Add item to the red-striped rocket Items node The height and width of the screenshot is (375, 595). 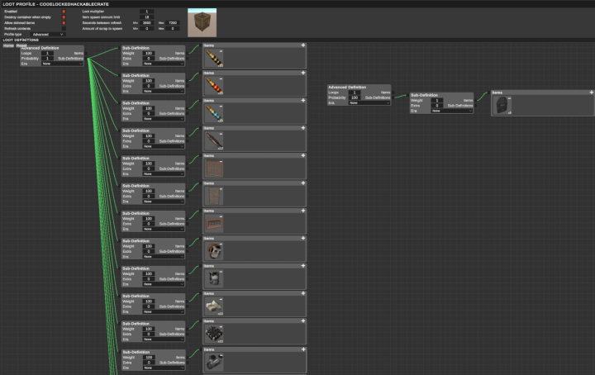pos(302,73)
